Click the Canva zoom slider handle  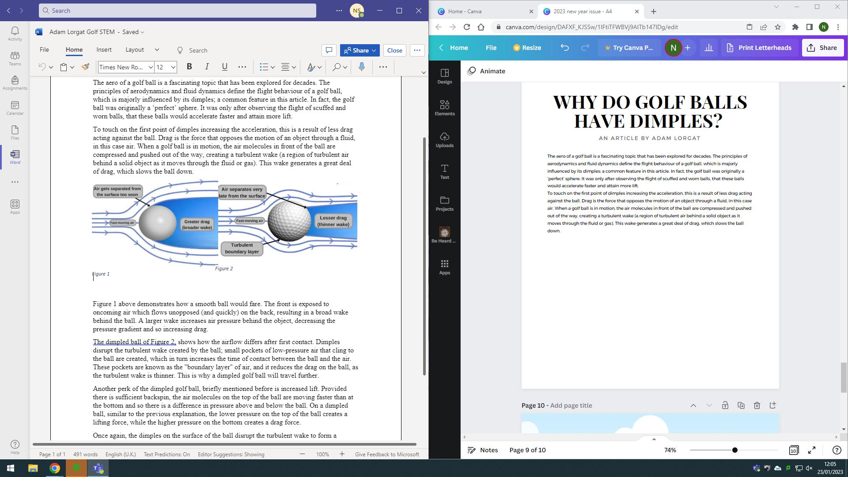(734, 450)
